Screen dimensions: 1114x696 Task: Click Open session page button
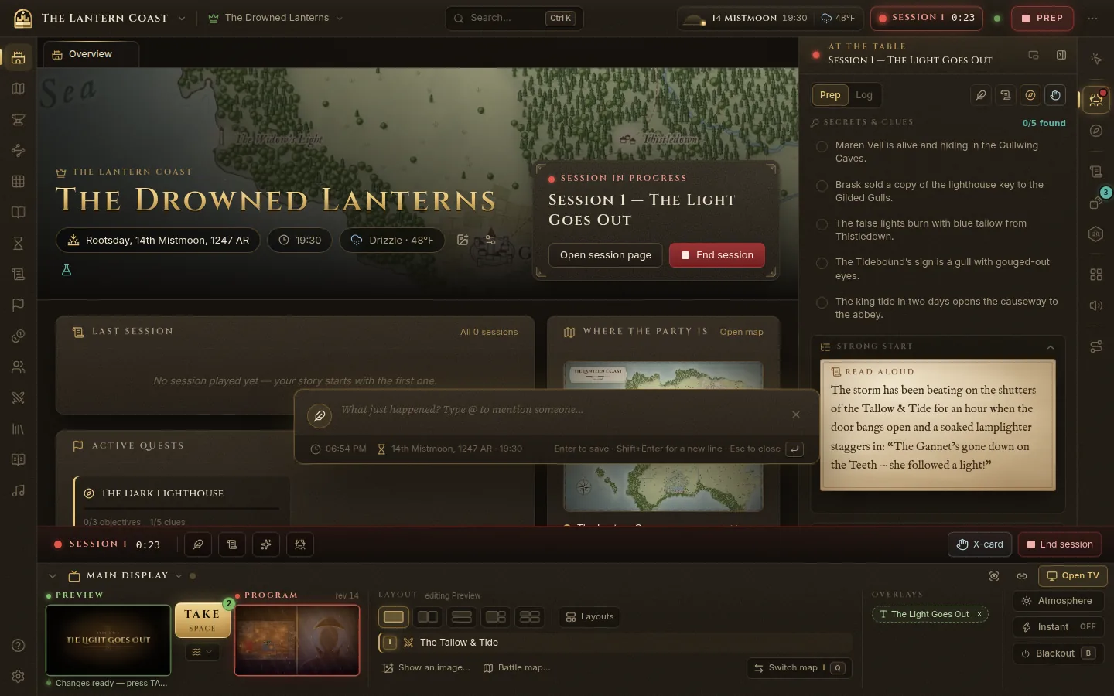click(x=606, y=255)
